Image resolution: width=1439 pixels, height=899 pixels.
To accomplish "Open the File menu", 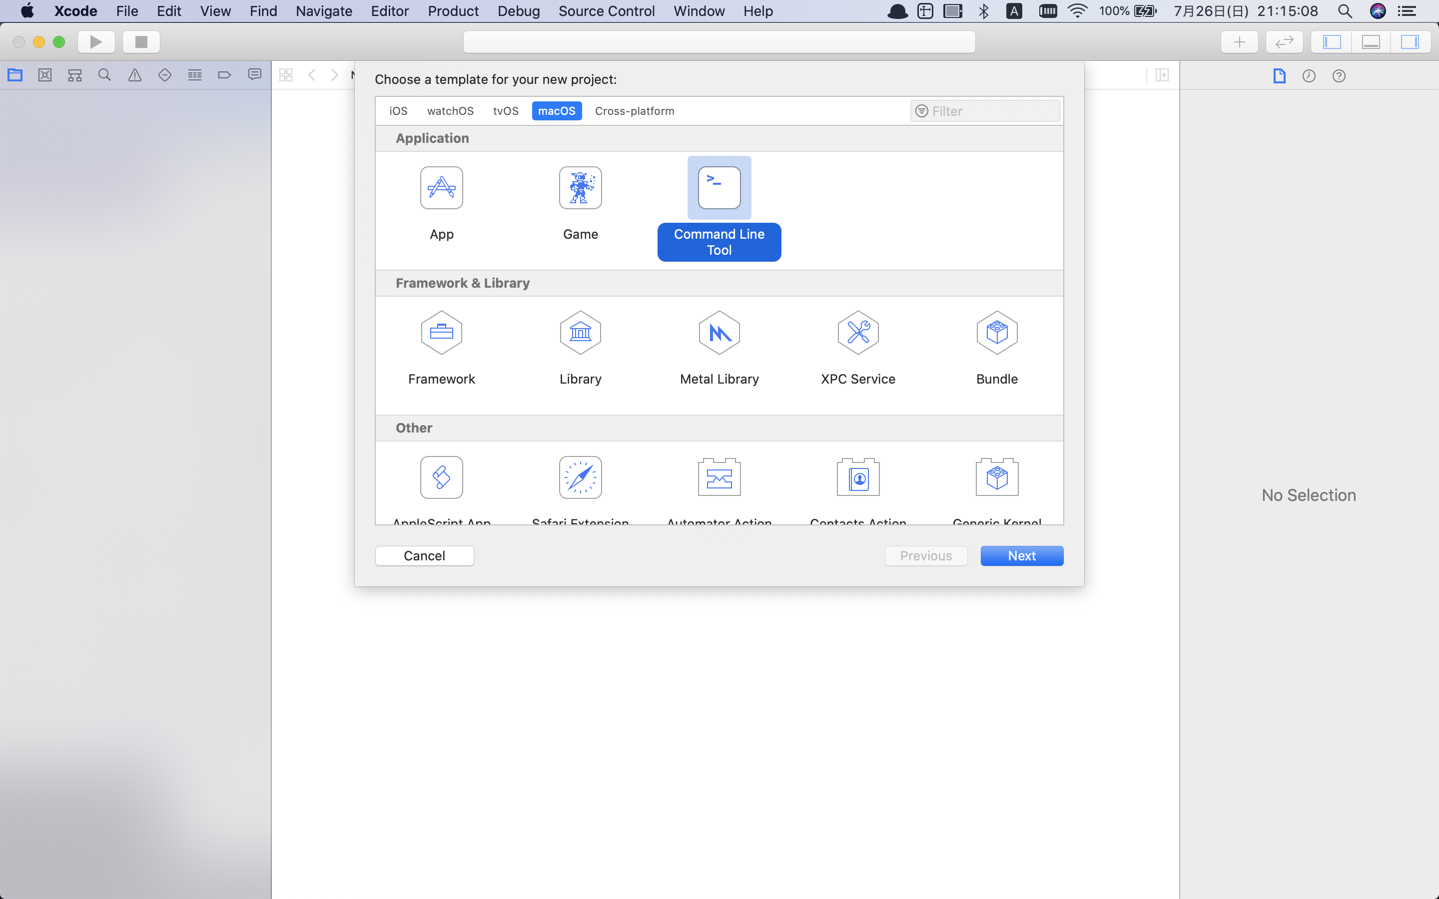I will pos(127,10).
